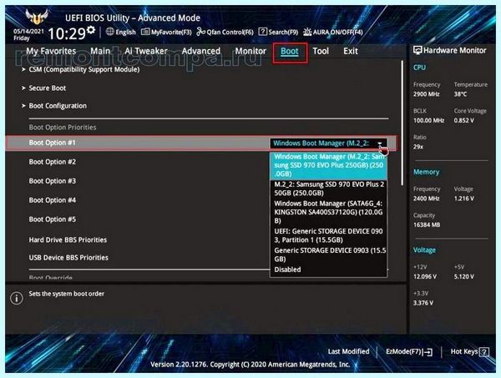This screenshot has width=501, height=378.
Task: Click CPU Temperature value 38°C
Action: pos(460,94)
